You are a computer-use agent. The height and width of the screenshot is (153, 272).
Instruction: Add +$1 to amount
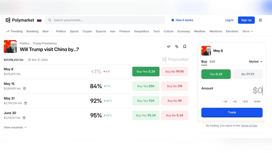coord(225,102)
